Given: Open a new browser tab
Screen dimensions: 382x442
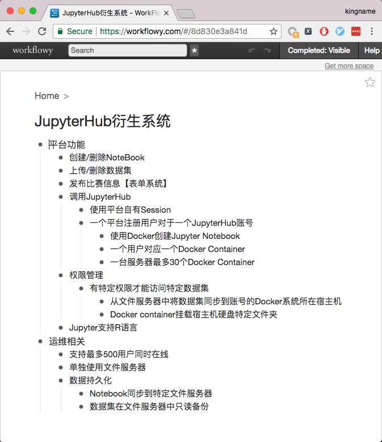Looking at the screenshot, I should (186, 14).
